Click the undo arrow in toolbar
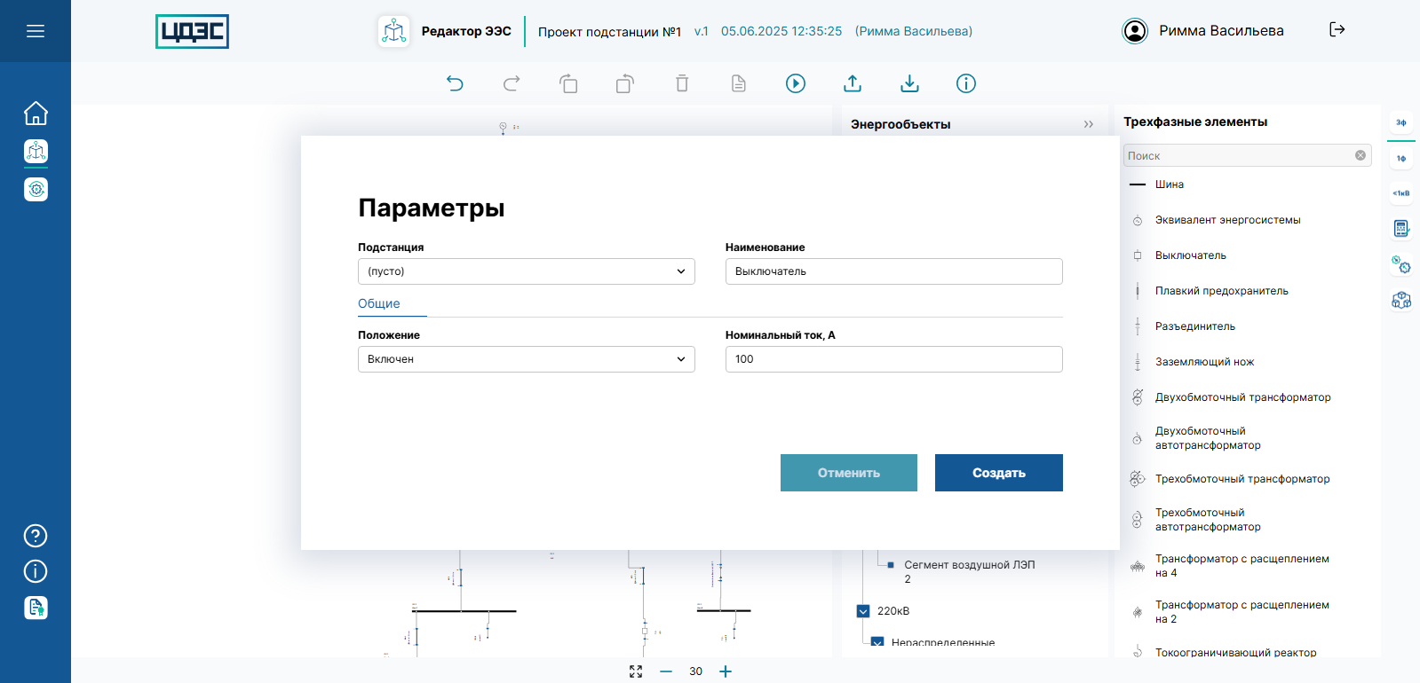This screenshot has width=1420, height=683. point(455,83)
